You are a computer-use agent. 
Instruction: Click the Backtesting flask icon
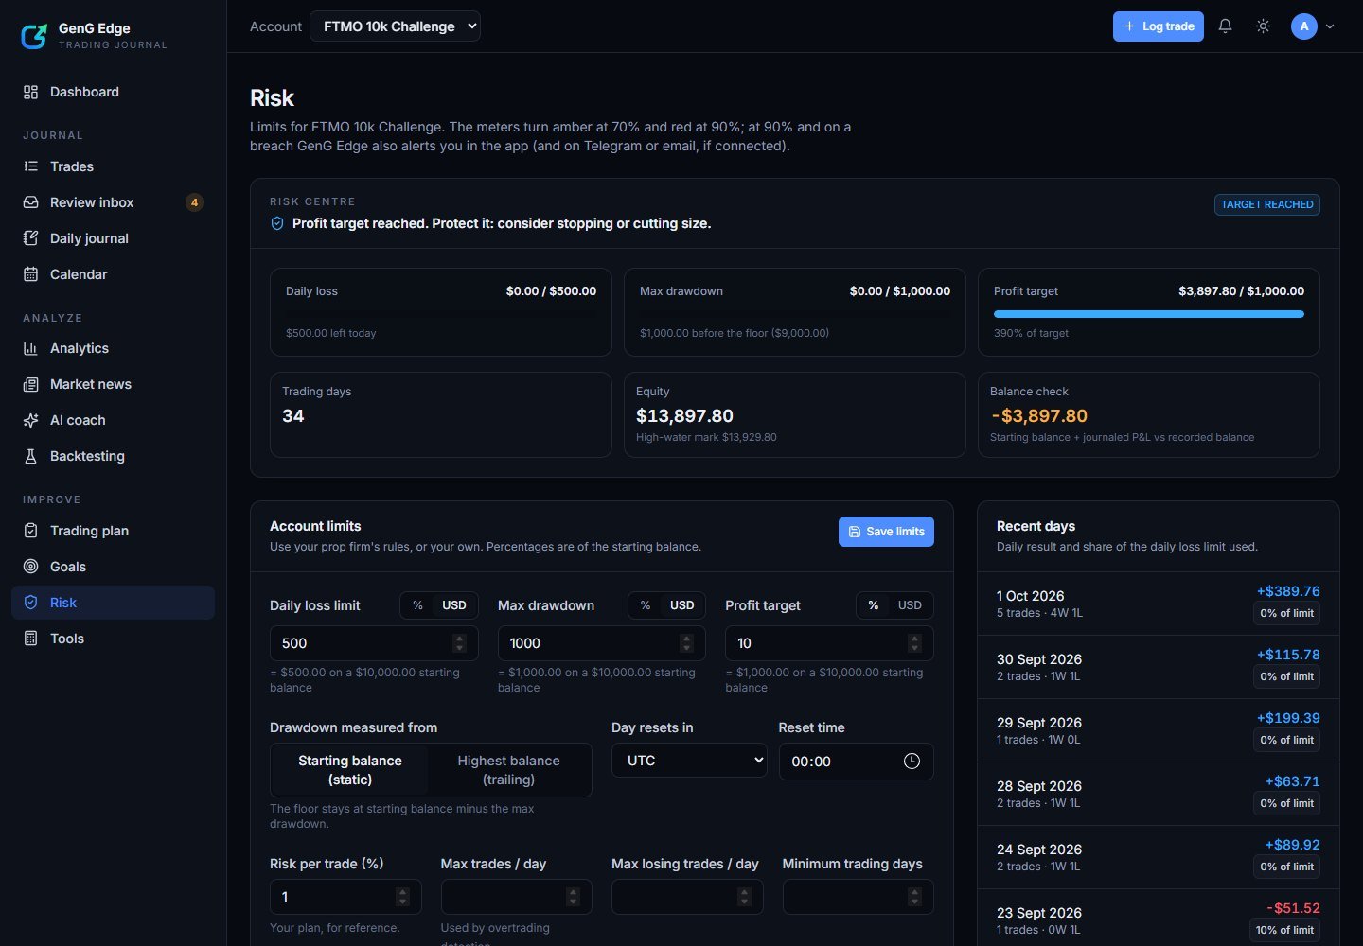coord(30,456)
